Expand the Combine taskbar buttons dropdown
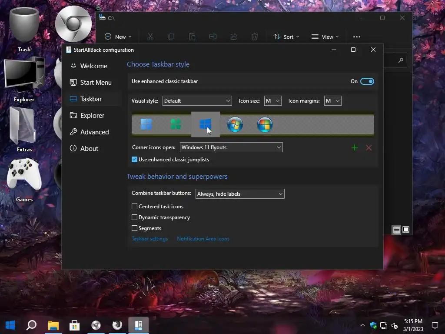 coord(240,194)
